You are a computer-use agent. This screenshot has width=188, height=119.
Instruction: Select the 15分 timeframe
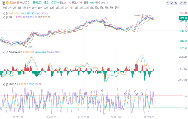[40, 8]
